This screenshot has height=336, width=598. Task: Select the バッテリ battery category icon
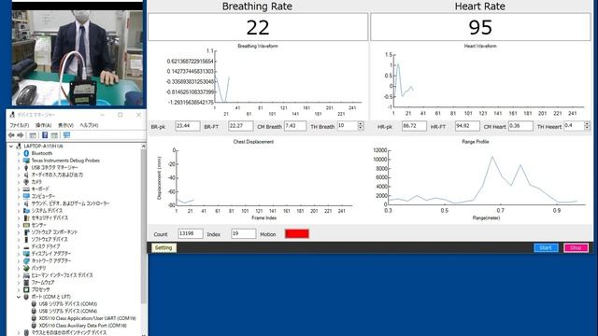click(x=26, y=268)
